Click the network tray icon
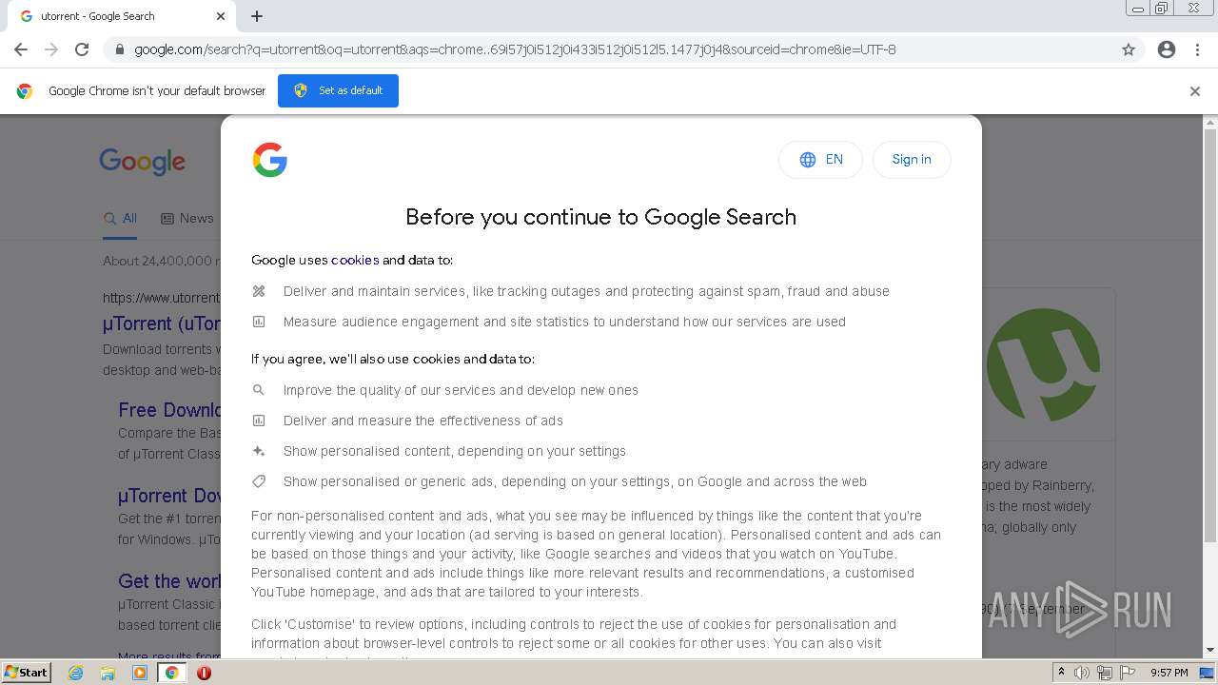This screenshot has width=1218, height=685. pyautogui.click(x=1105, y=673)
